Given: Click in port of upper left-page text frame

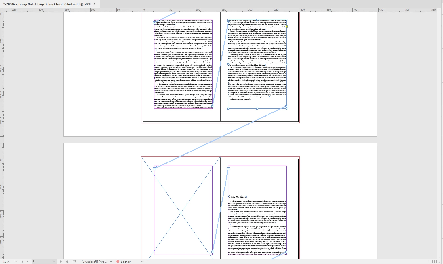Looking at the screenshot, I should pyautogui.click(x=154, y=22).
